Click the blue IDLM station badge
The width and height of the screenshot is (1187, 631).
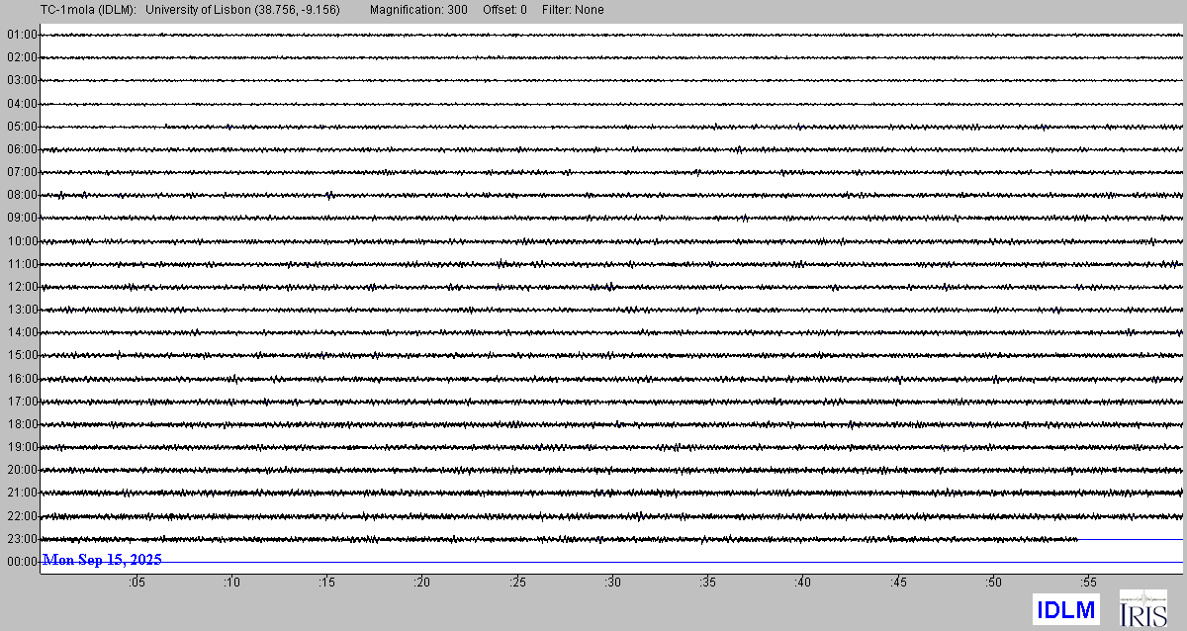1065,609
